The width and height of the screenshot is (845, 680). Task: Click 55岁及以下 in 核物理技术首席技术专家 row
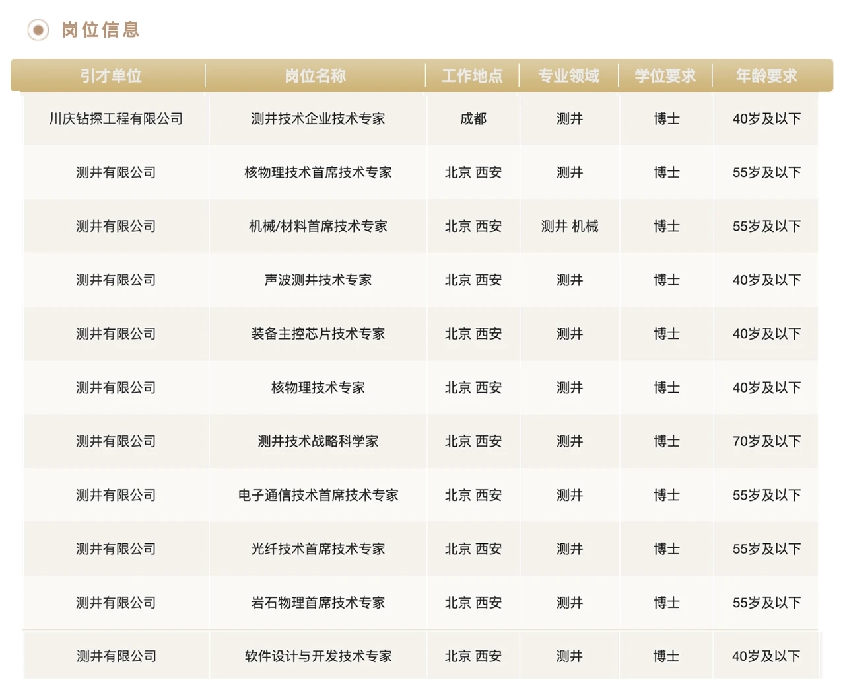766,172
